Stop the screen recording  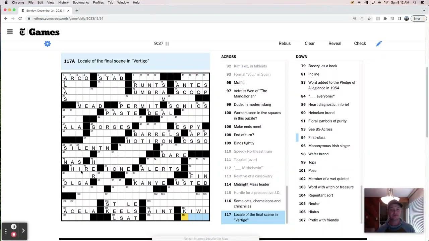(x=14, y=234)
